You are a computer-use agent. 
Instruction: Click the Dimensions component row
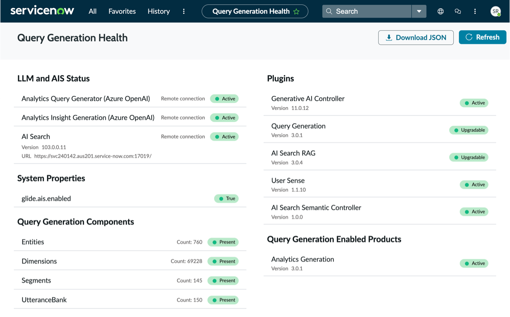click(130, 261)
